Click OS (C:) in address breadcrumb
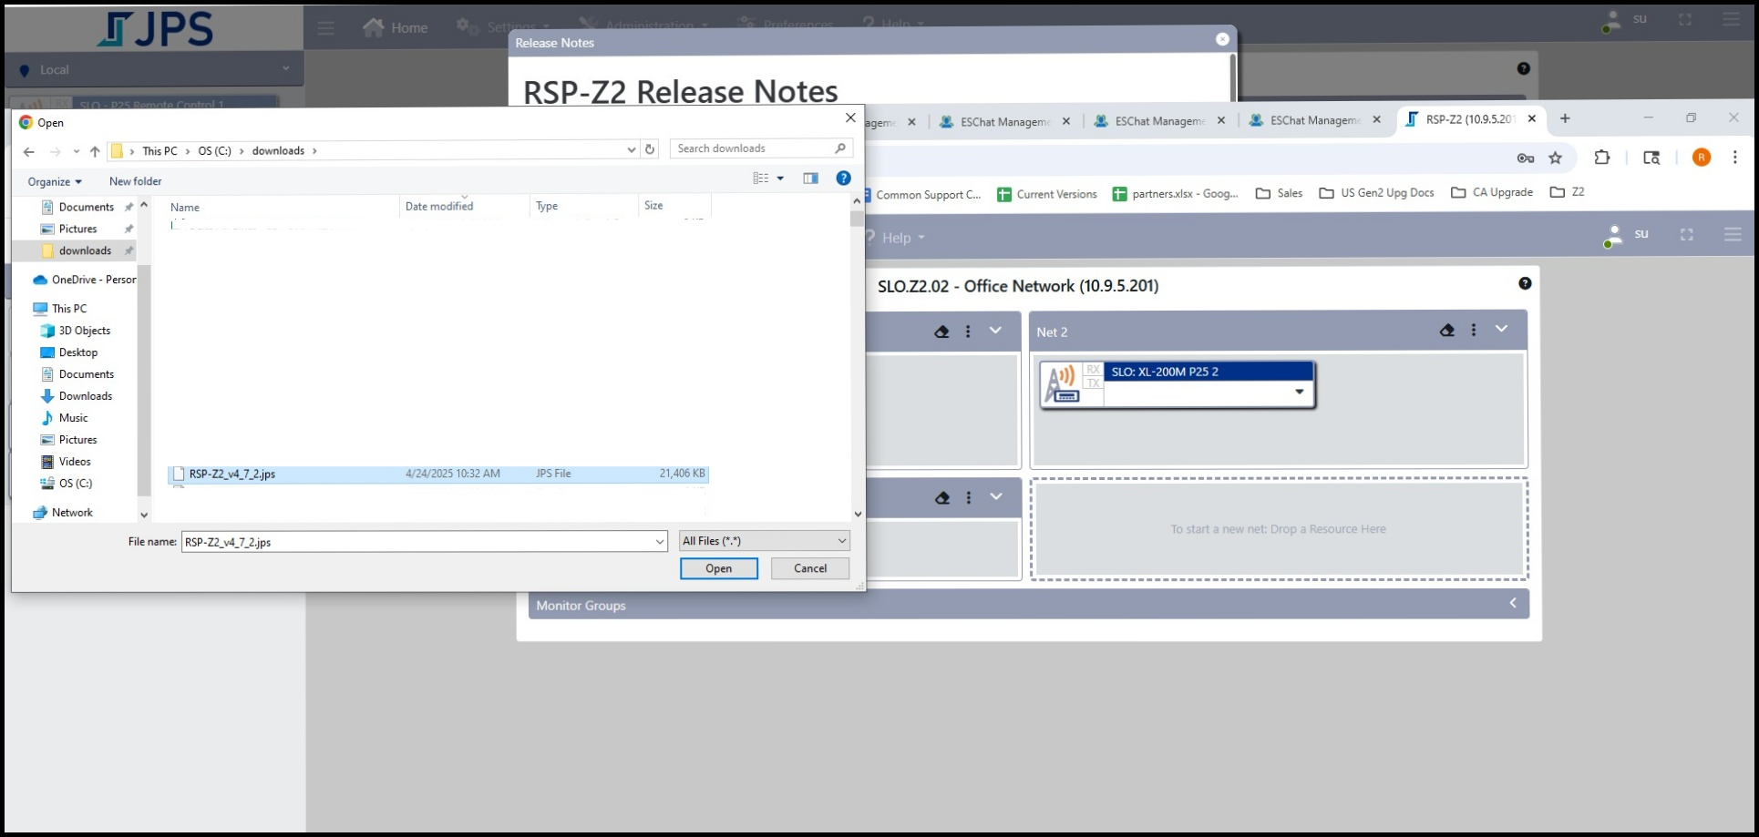 [215, 151]
